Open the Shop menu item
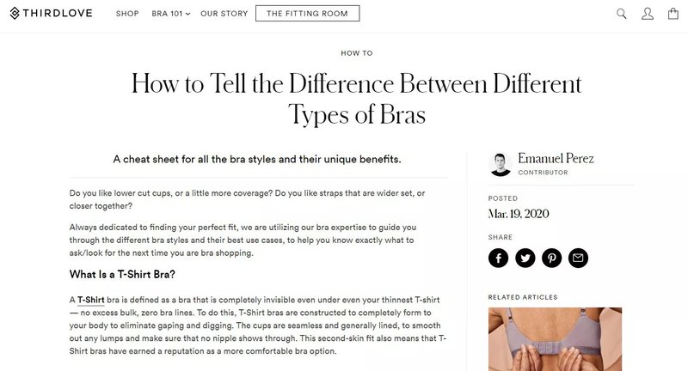The width and height of the screenshot is (688, 371). tap(127, 14)
